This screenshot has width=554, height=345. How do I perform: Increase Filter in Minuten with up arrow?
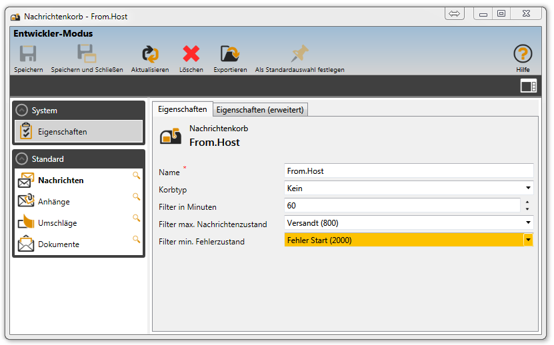click(527, 202)
